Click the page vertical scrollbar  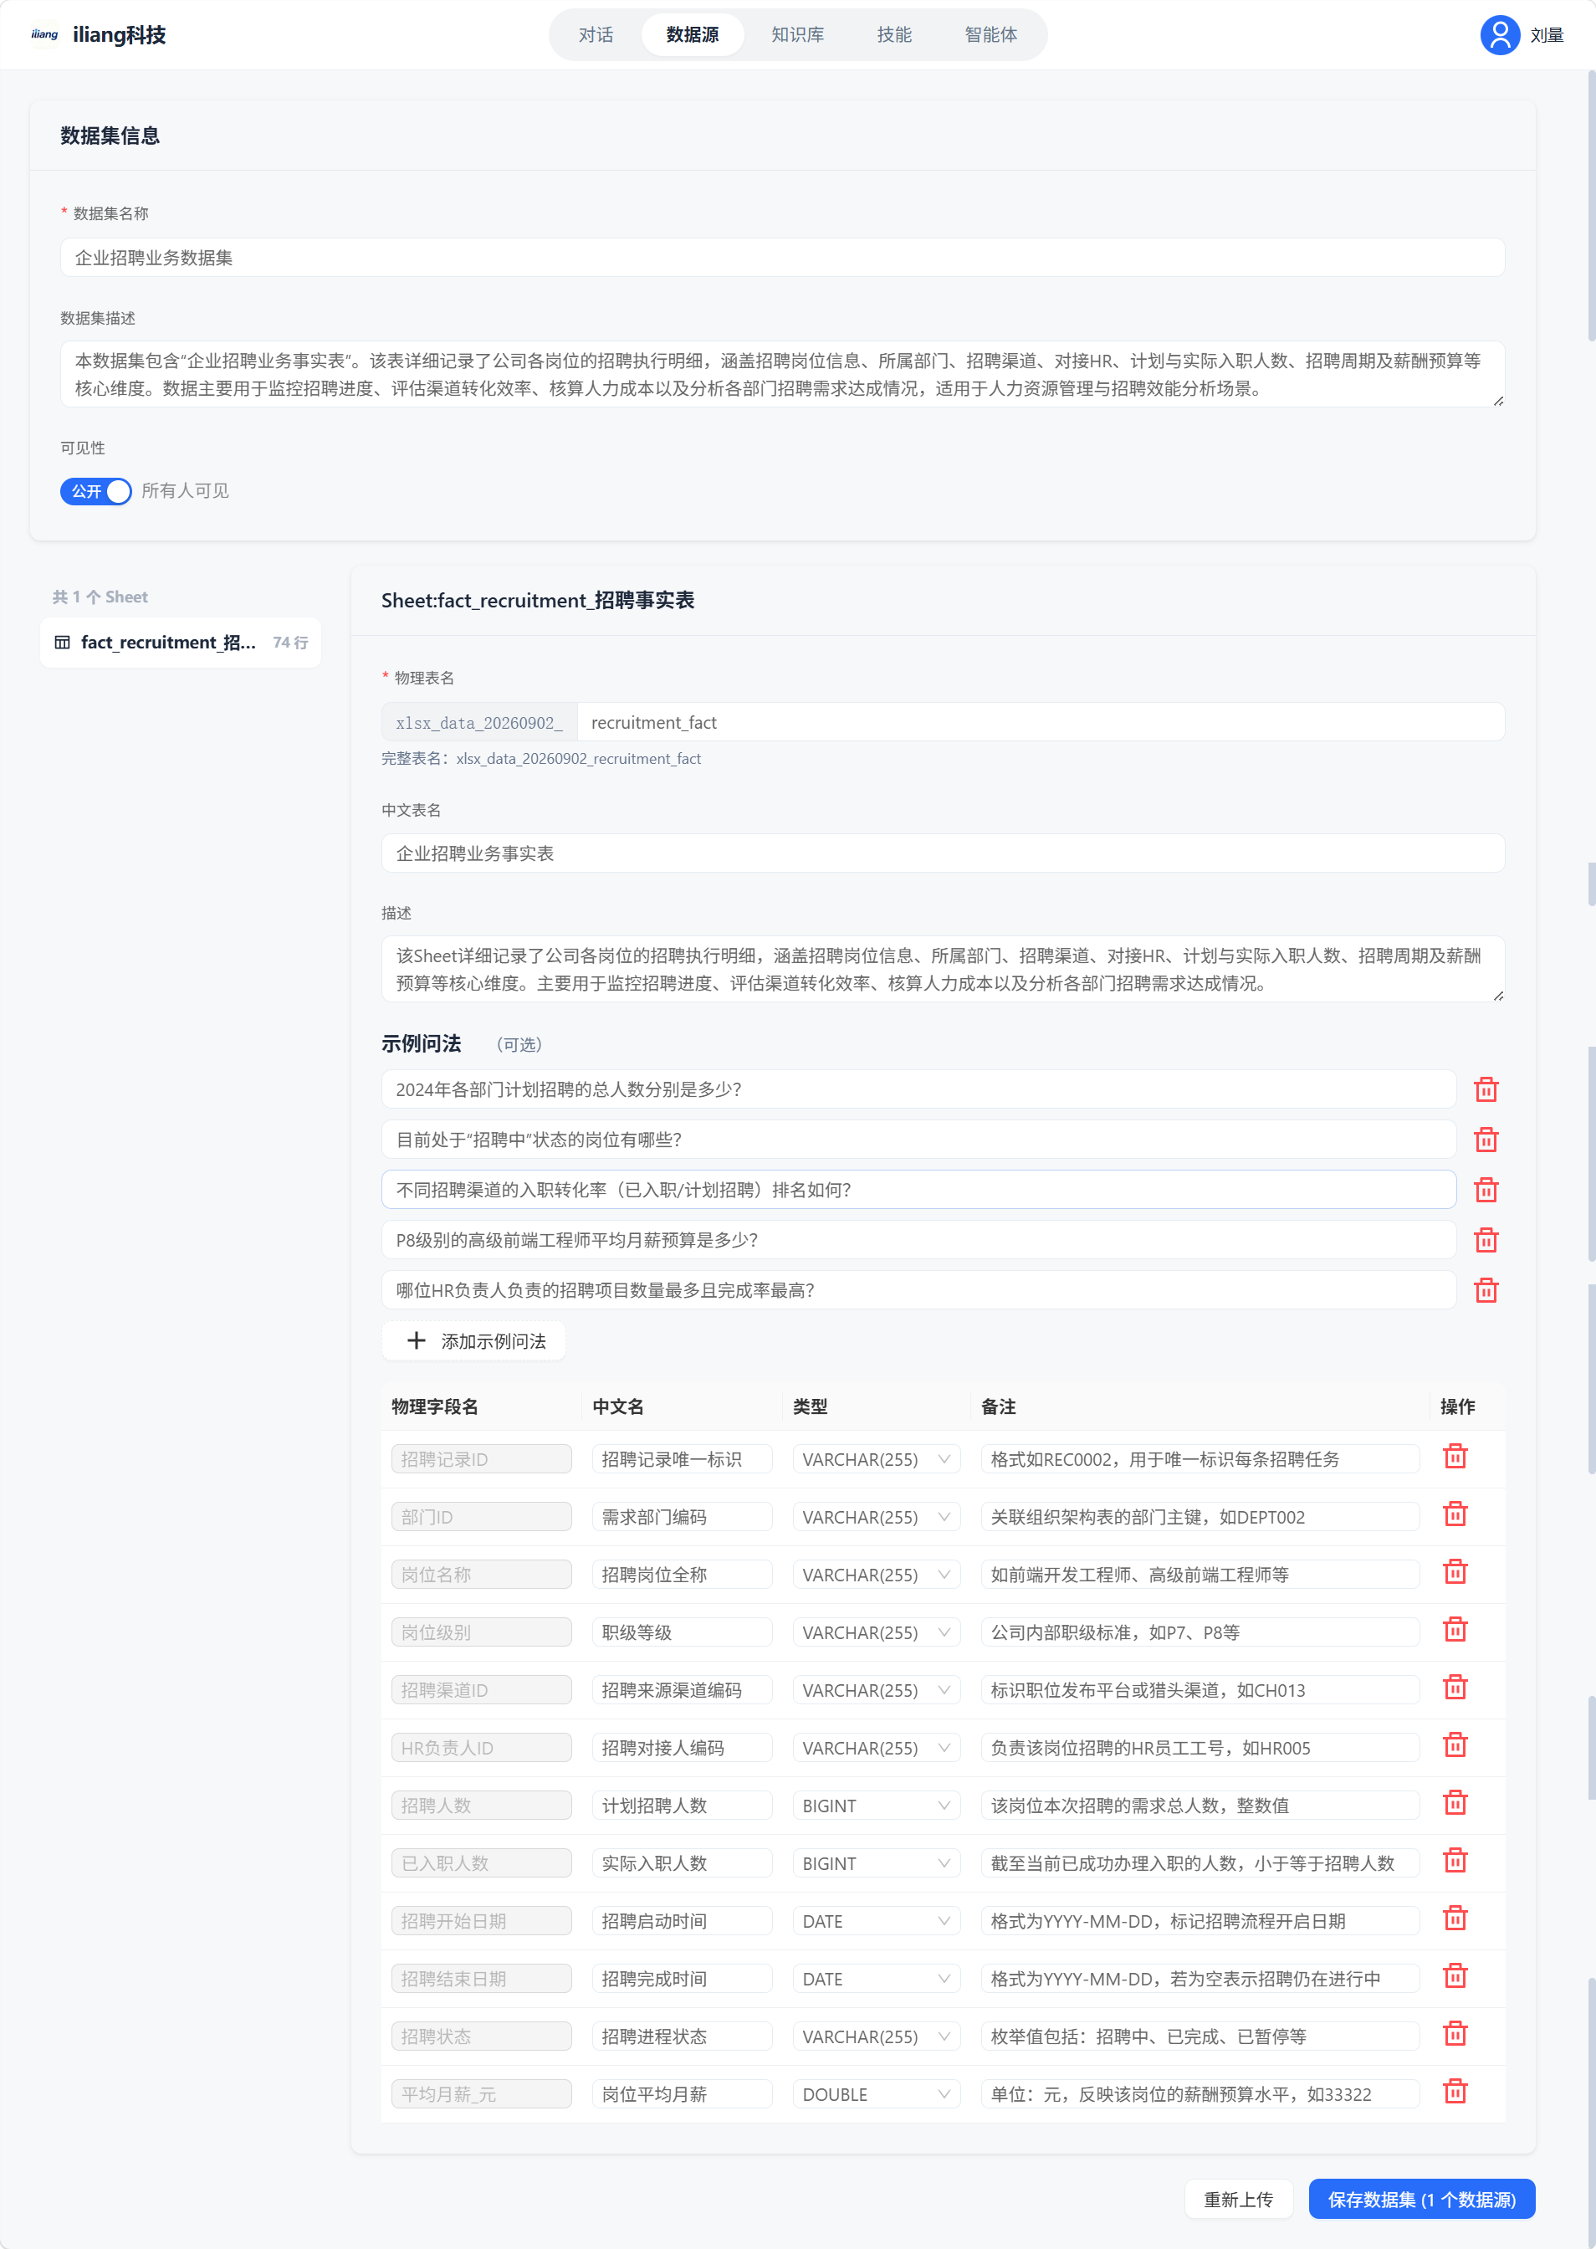[x=1590, y=207]
